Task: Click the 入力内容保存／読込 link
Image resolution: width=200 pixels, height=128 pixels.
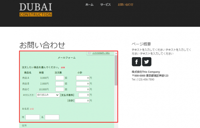Action: (x=101, y=53)
